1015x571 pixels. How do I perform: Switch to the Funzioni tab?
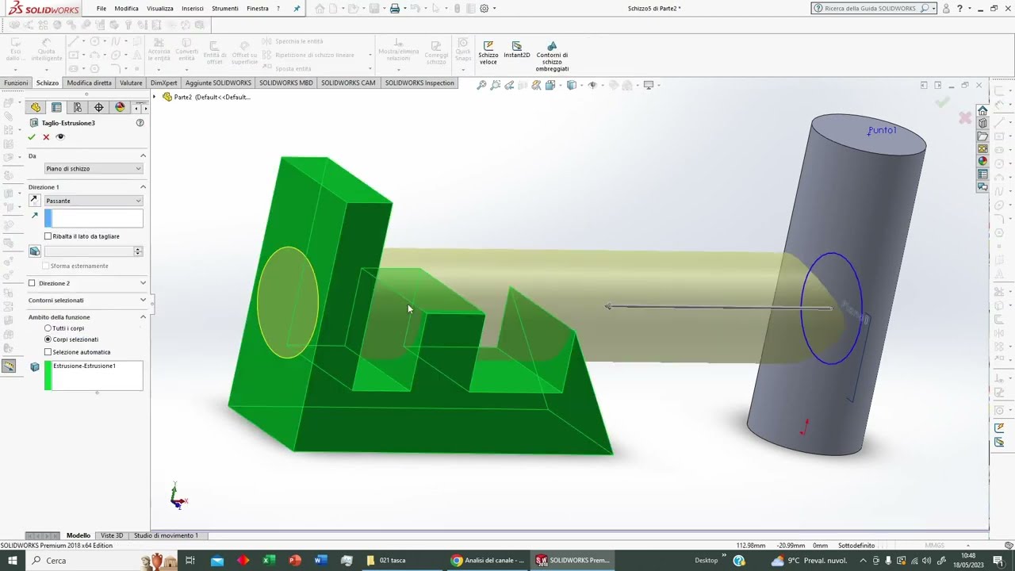pos(16,82)
